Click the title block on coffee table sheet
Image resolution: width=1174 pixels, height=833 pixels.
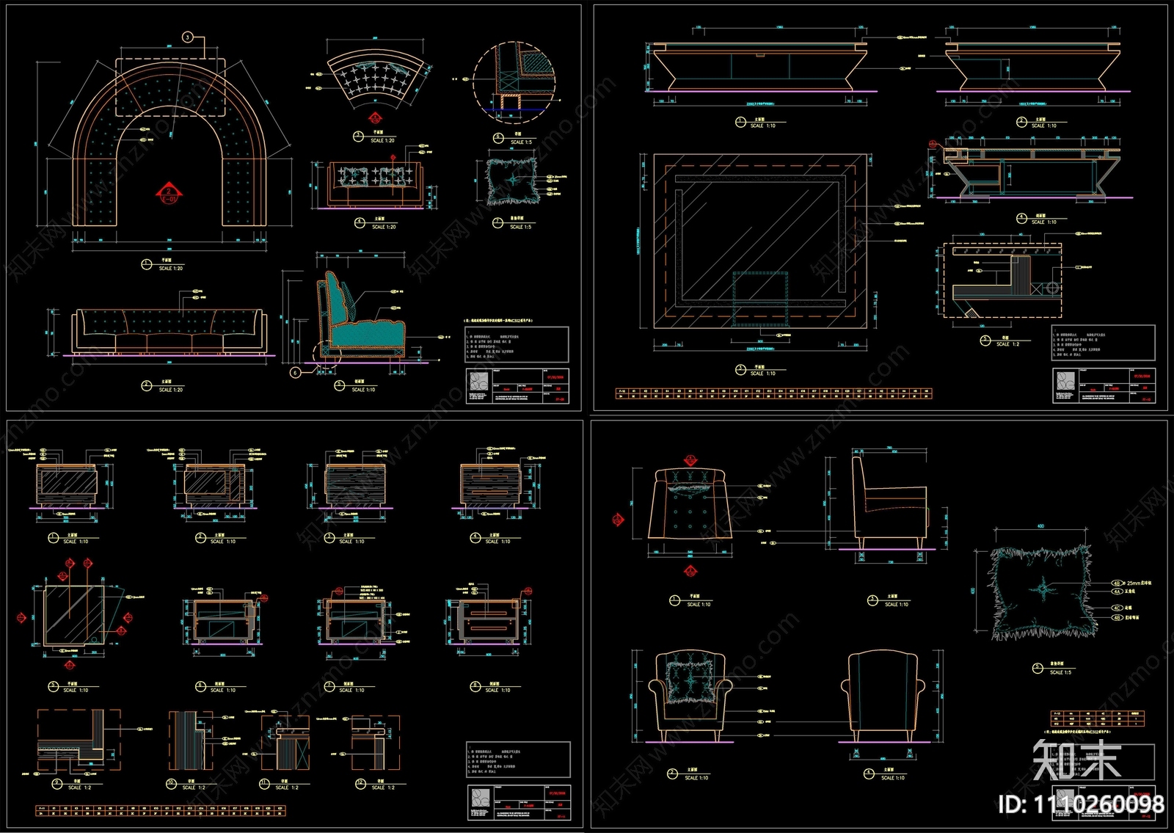pyautogui.click(x=1104, y=386)
